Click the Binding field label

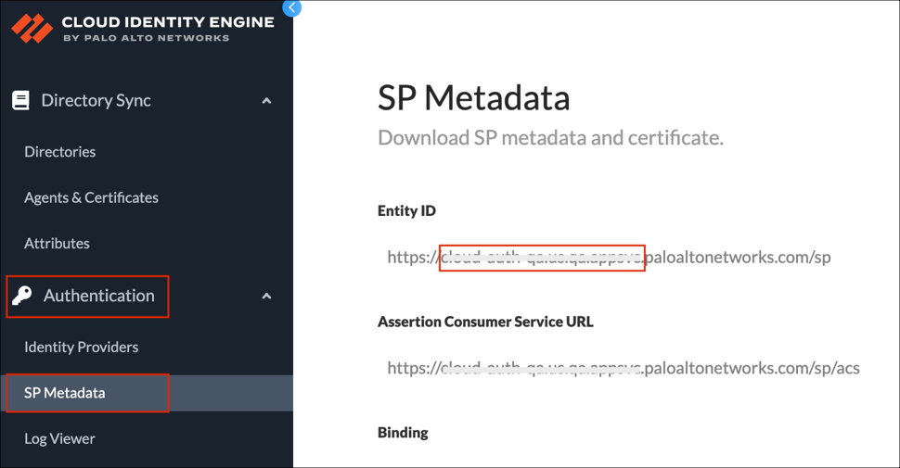(403, 433)
